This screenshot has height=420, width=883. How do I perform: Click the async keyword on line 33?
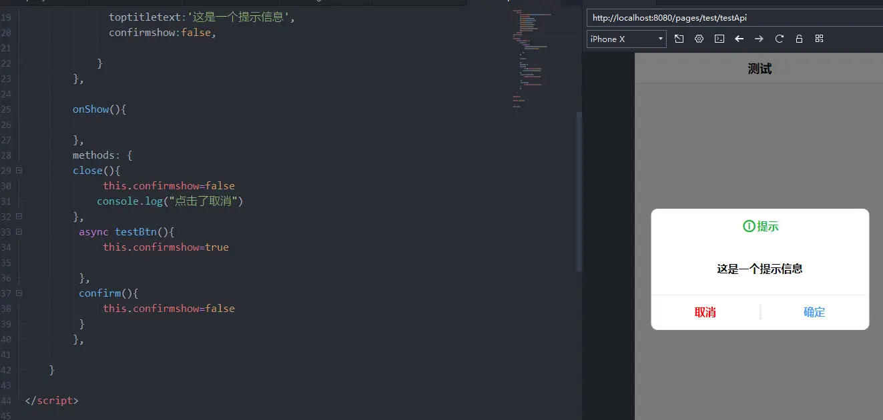pyautogui.click(x=93, y=232)
